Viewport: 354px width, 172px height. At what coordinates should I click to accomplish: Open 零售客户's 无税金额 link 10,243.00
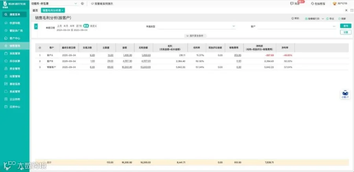tap(146, 67)
